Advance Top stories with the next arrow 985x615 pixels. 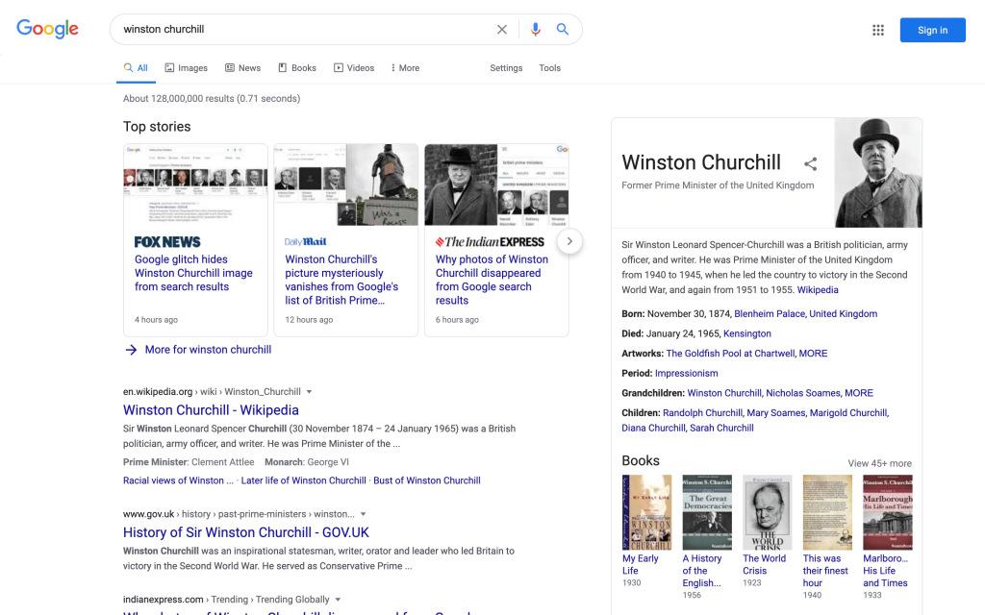tap(569, 241)
